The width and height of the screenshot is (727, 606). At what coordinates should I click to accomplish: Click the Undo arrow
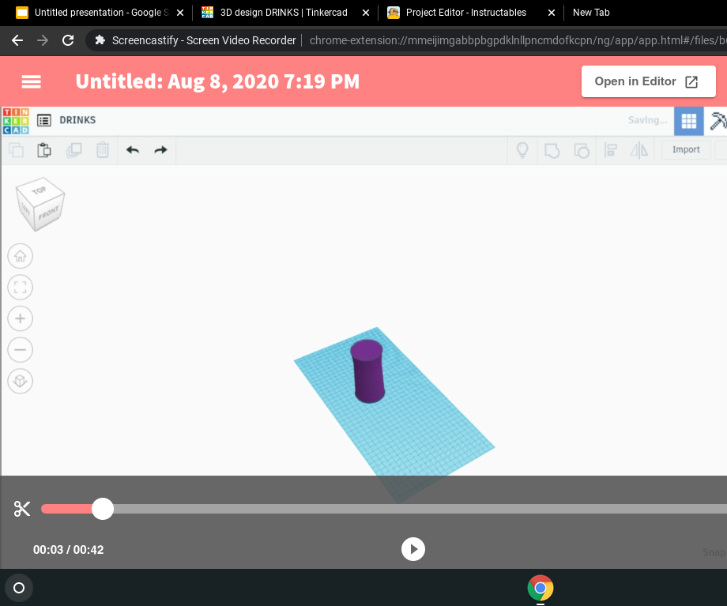133,150
